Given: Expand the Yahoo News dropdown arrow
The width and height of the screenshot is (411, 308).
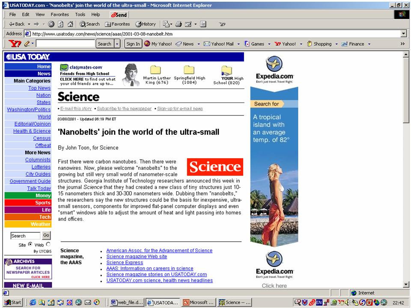Looking at the screenshot, I should click(198, 44).
